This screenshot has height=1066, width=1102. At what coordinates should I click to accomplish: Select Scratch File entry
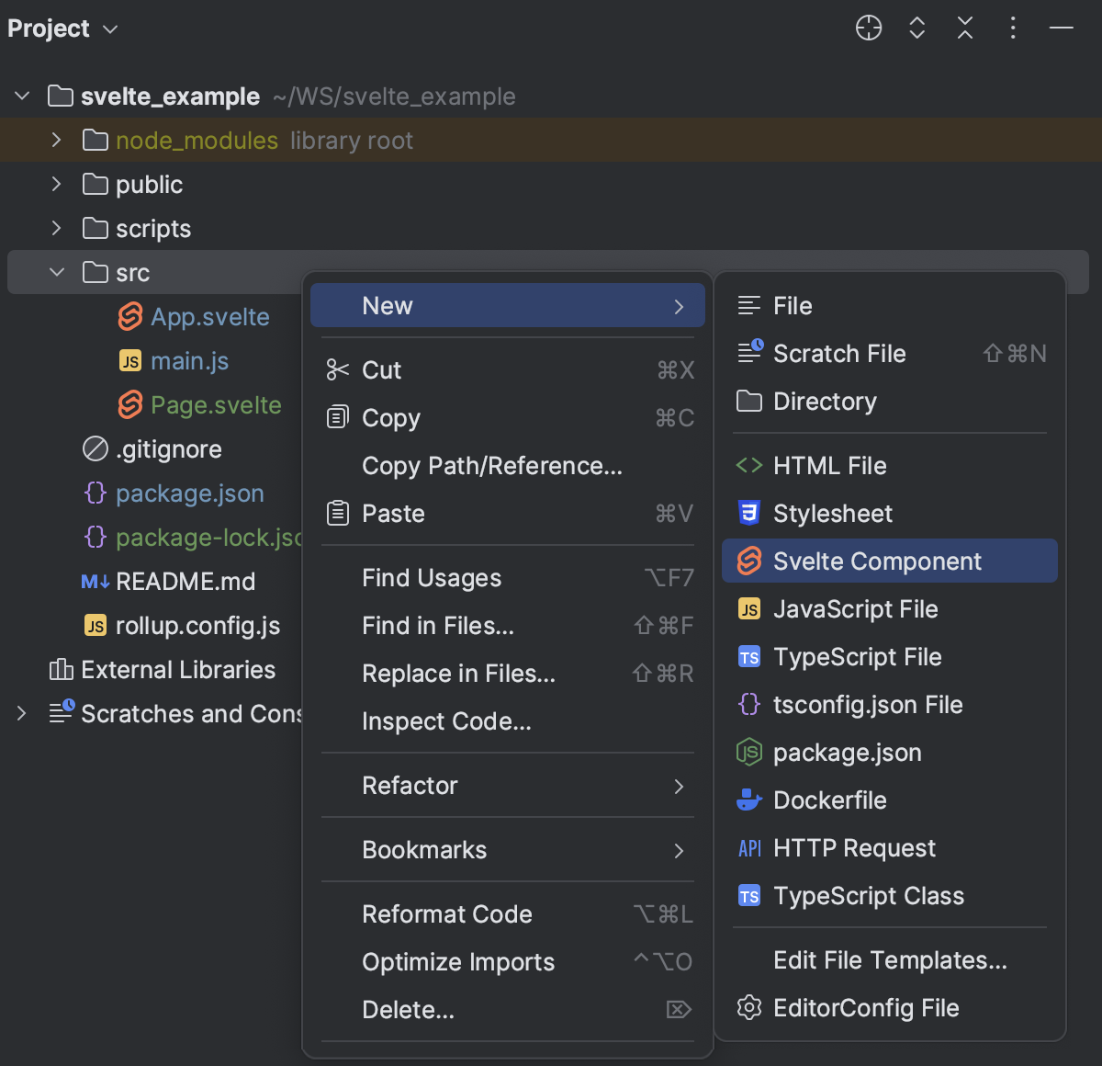tap(838, 353)
